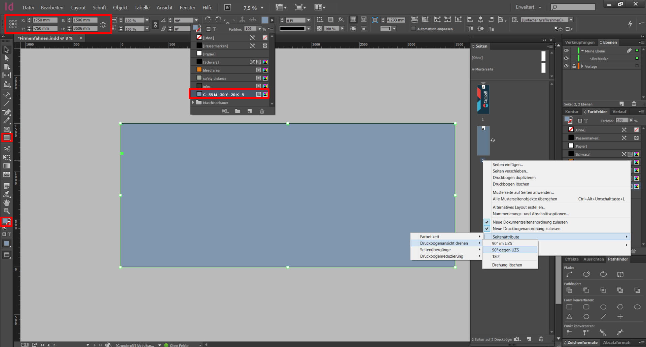Activate the Hand tool
Screen dimensions: 646x347
coord(6,203)
